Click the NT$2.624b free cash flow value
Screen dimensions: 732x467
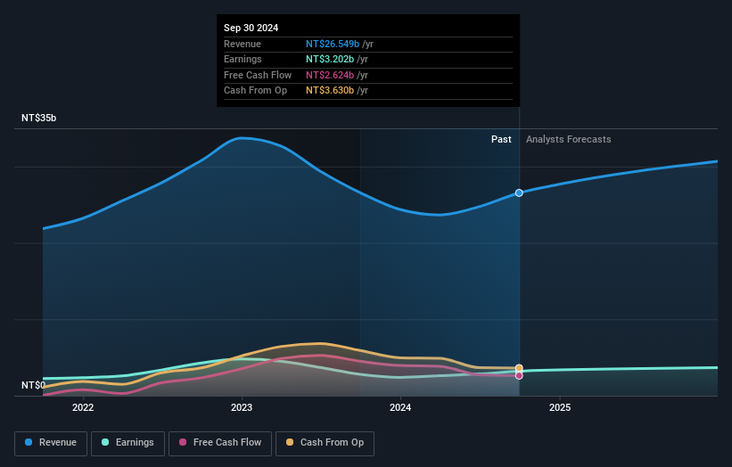tap(330, 75)
